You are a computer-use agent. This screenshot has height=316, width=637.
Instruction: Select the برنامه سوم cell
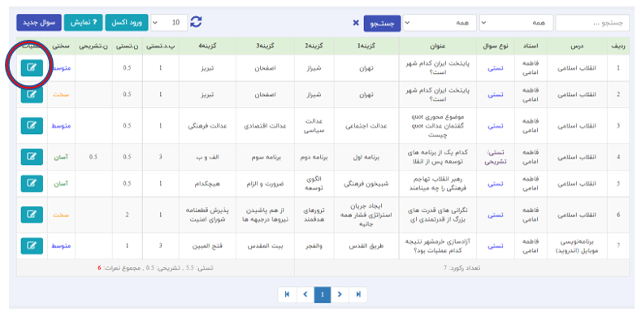point(265,156)
